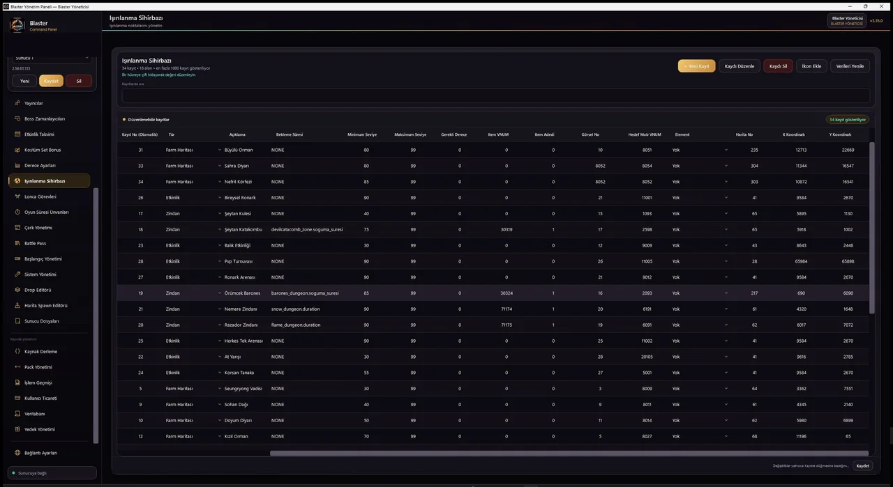
Task: Open the Sistem Yönetimi menu item
Action: (50, 275)
